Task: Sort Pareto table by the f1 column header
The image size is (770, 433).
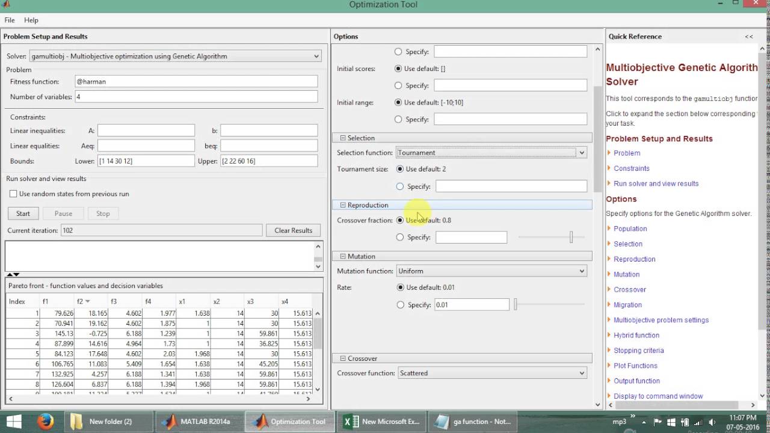Action: pyautogui.click(x=56, y=301)
